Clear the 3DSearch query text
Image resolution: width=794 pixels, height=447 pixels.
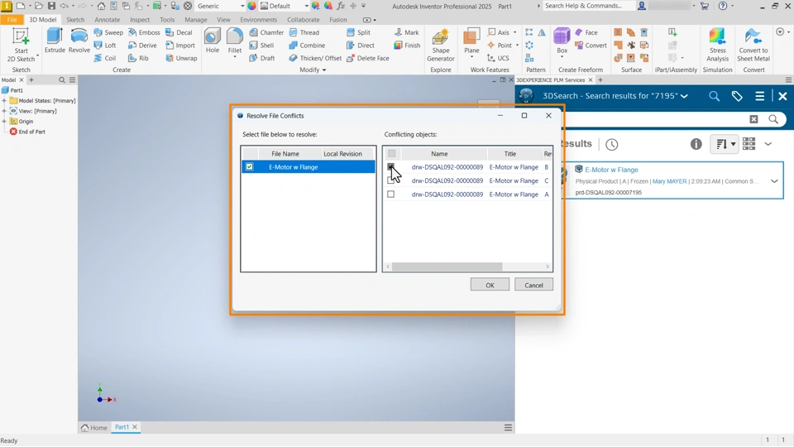753,119
